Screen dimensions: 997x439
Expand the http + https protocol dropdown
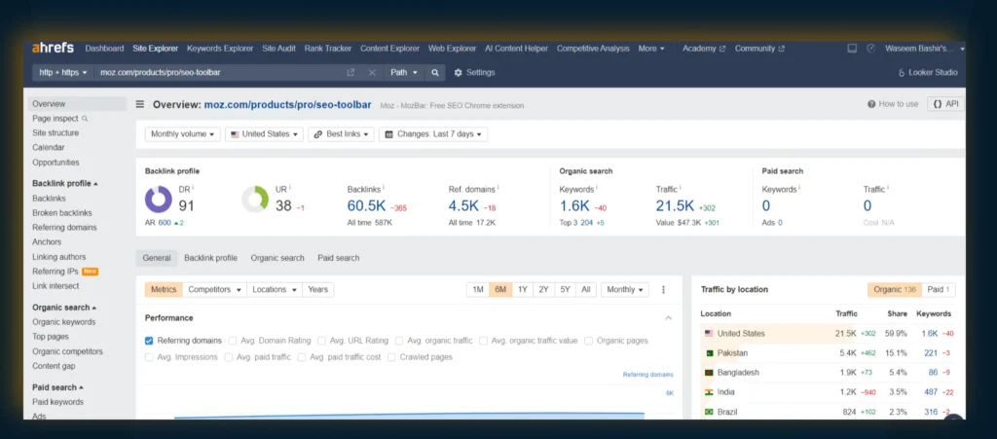[x=62, y=73]
